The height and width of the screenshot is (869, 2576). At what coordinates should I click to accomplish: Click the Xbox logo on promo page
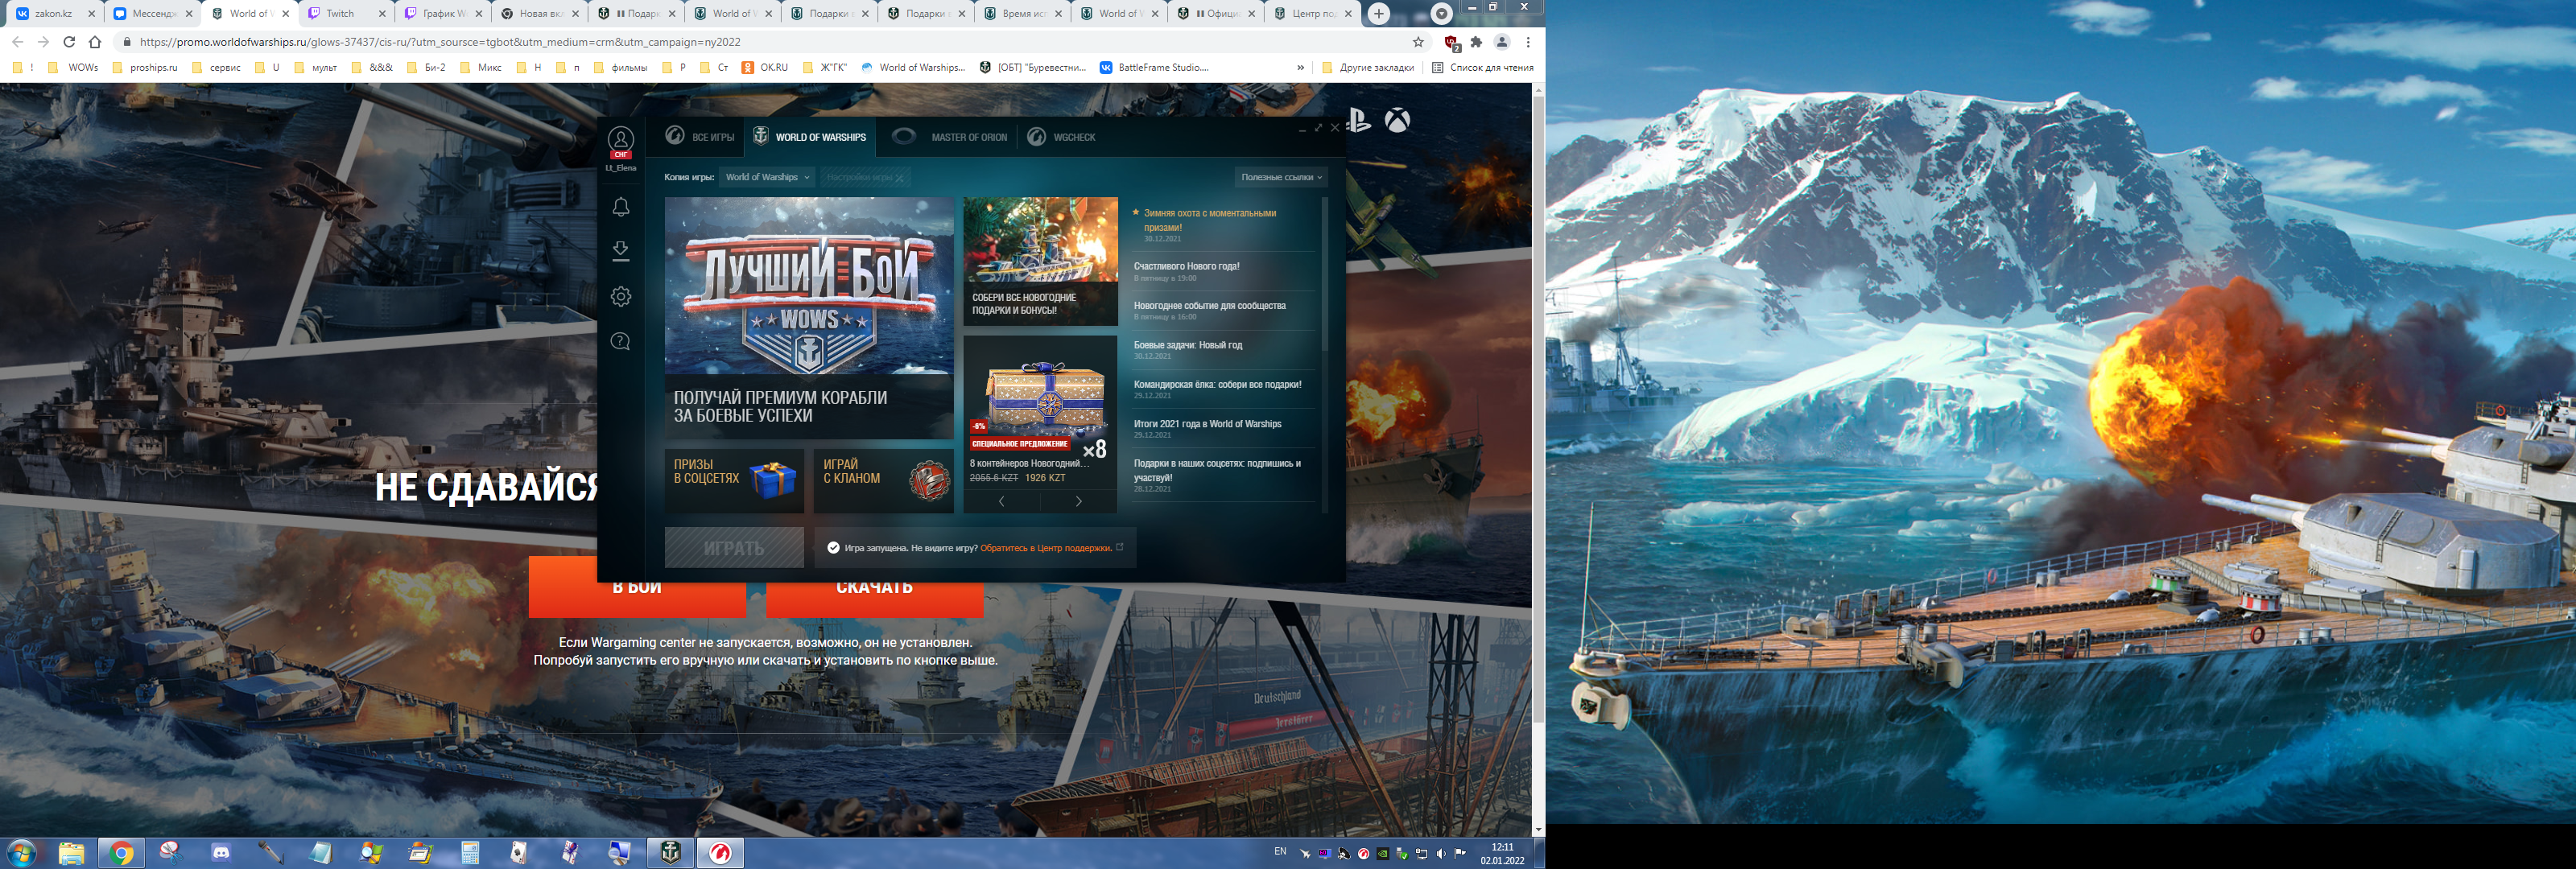pyautogui.click(x=1397, y=121)
